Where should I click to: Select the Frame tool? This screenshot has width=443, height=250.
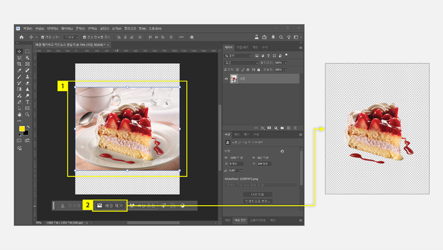27,64
